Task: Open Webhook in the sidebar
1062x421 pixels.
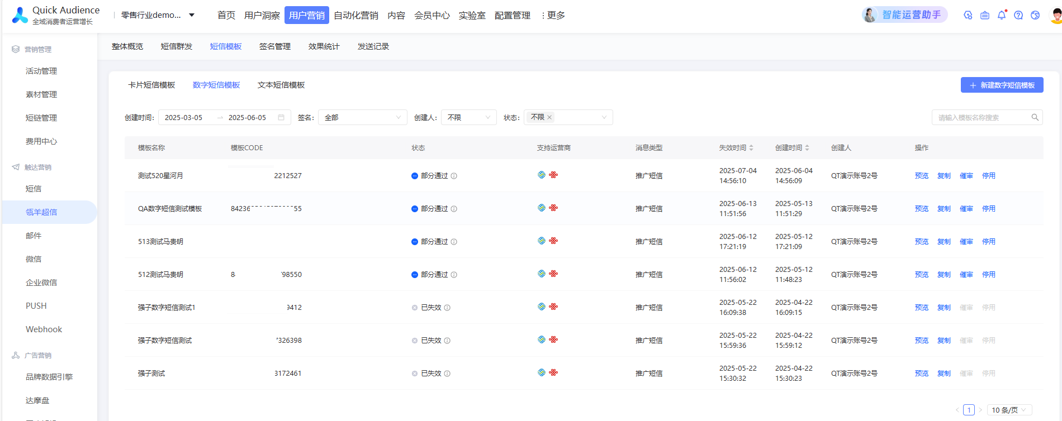Action: coord(44,329)
